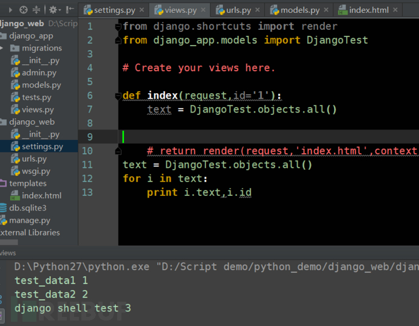Select the migrations folder

click(36, 48)
